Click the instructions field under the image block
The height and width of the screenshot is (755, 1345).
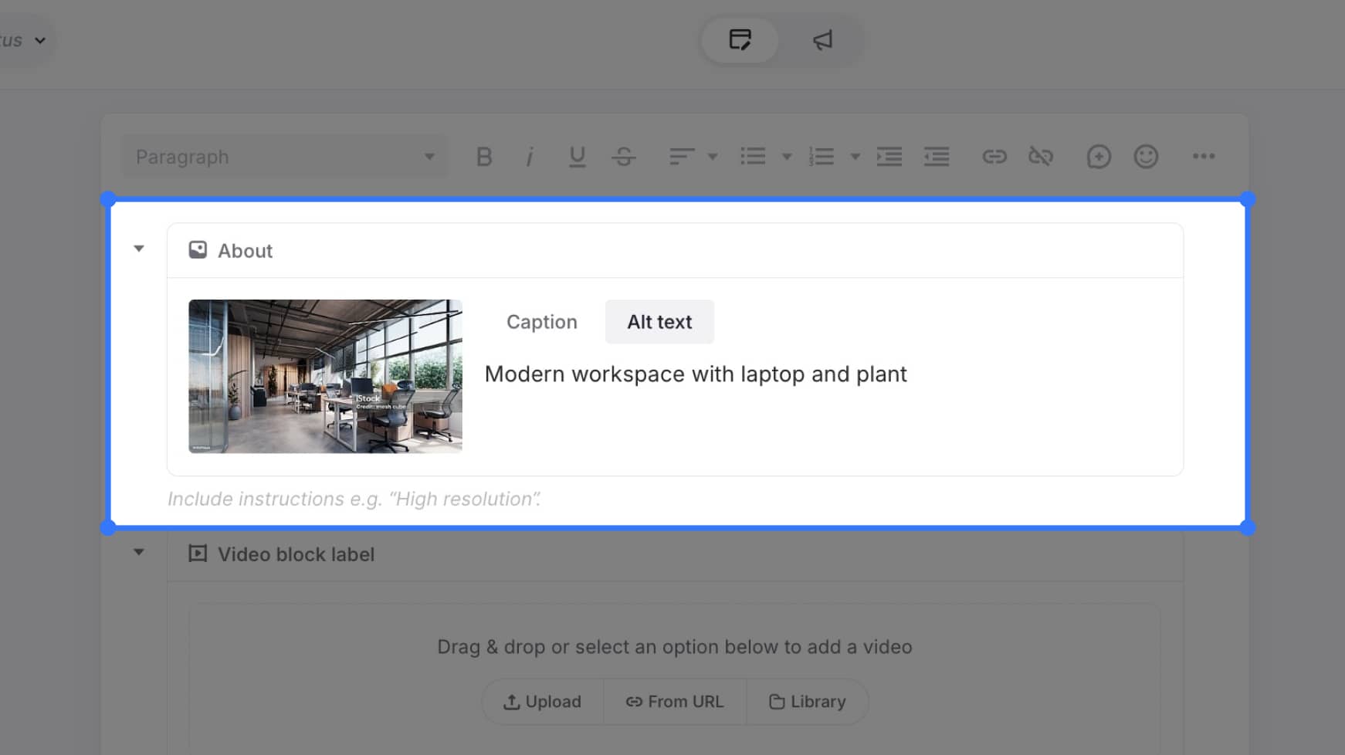point(354,499)
